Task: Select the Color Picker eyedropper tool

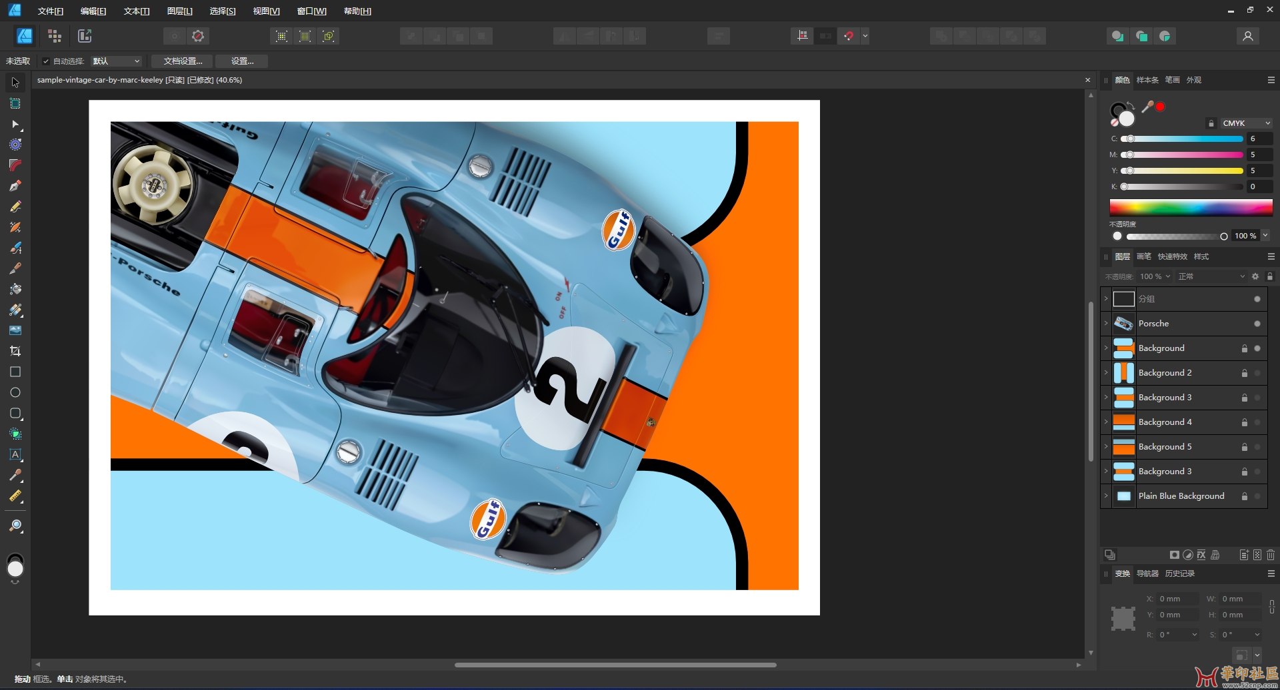Action: (x=15, y=475)
